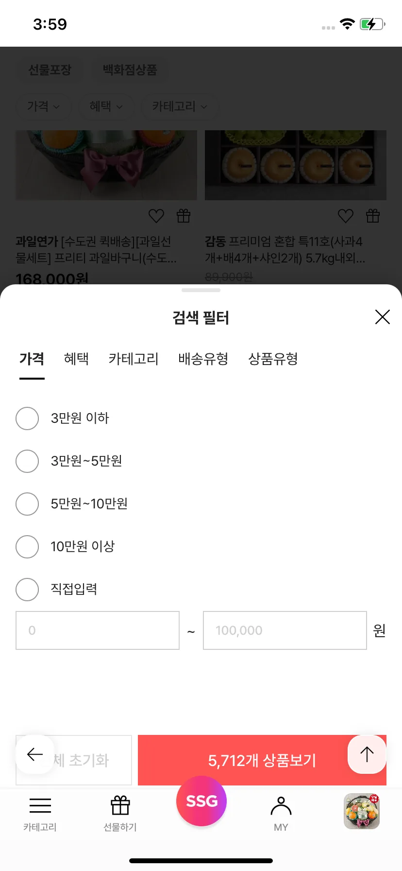The image size is (402, 871).
Task: Tap the scroll-to-top arrow button
Action: 367,754
